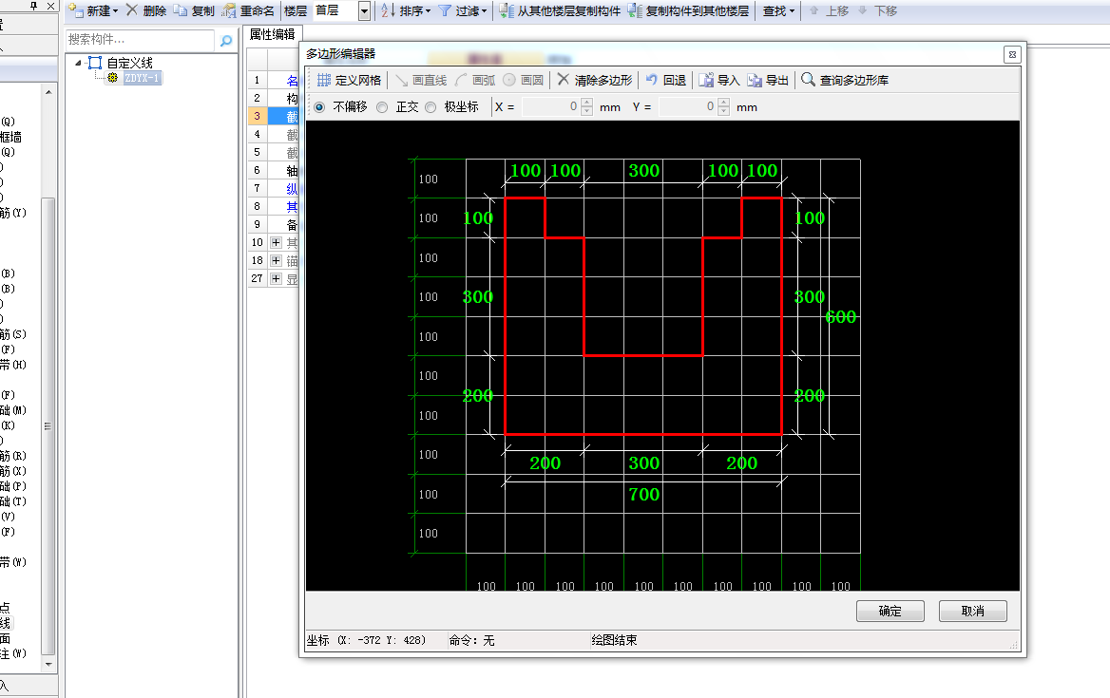Select the 画圆 draw circle tool
Screen dimensions: 1110x698
523,80
